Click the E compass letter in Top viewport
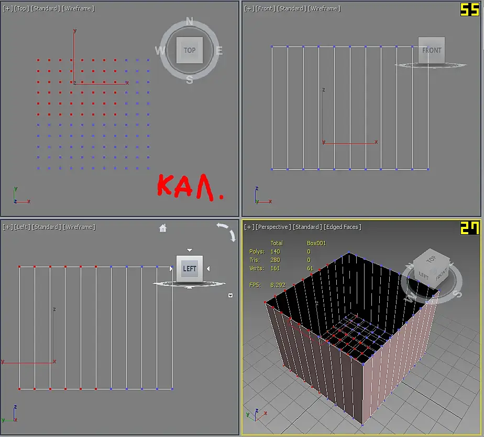The height and width of the screenshot is (437, 484). click(219, 51)
